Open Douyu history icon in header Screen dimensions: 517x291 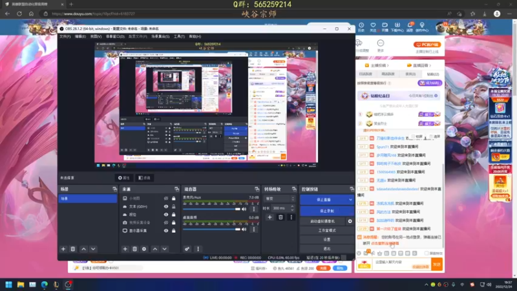361,27
